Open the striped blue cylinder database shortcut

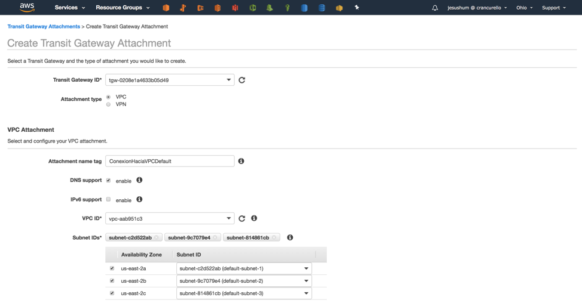322,7
